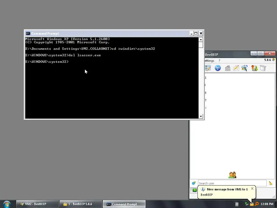
Task: Click the create group chat icon in BeeBEEP
Action: point(245,68)
